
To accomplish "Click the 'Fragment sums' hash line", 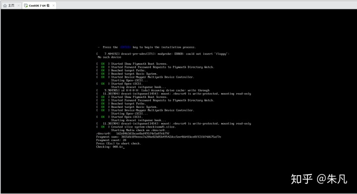I will click(159, 137).
